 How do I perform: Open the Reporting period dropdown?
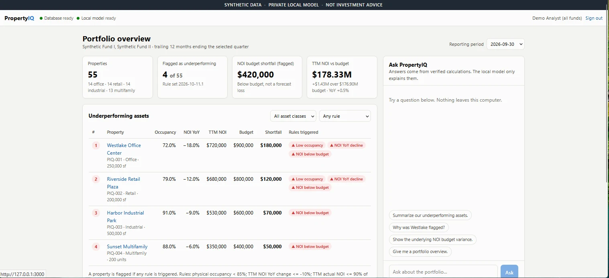point(505,44)
